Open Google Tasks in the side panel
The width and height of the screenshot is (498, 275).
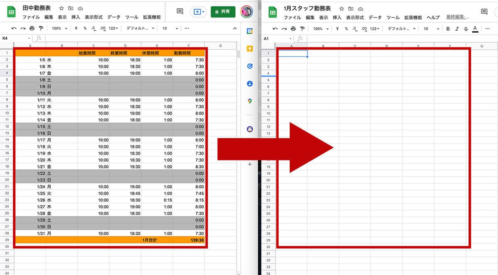tap(249, 66)
